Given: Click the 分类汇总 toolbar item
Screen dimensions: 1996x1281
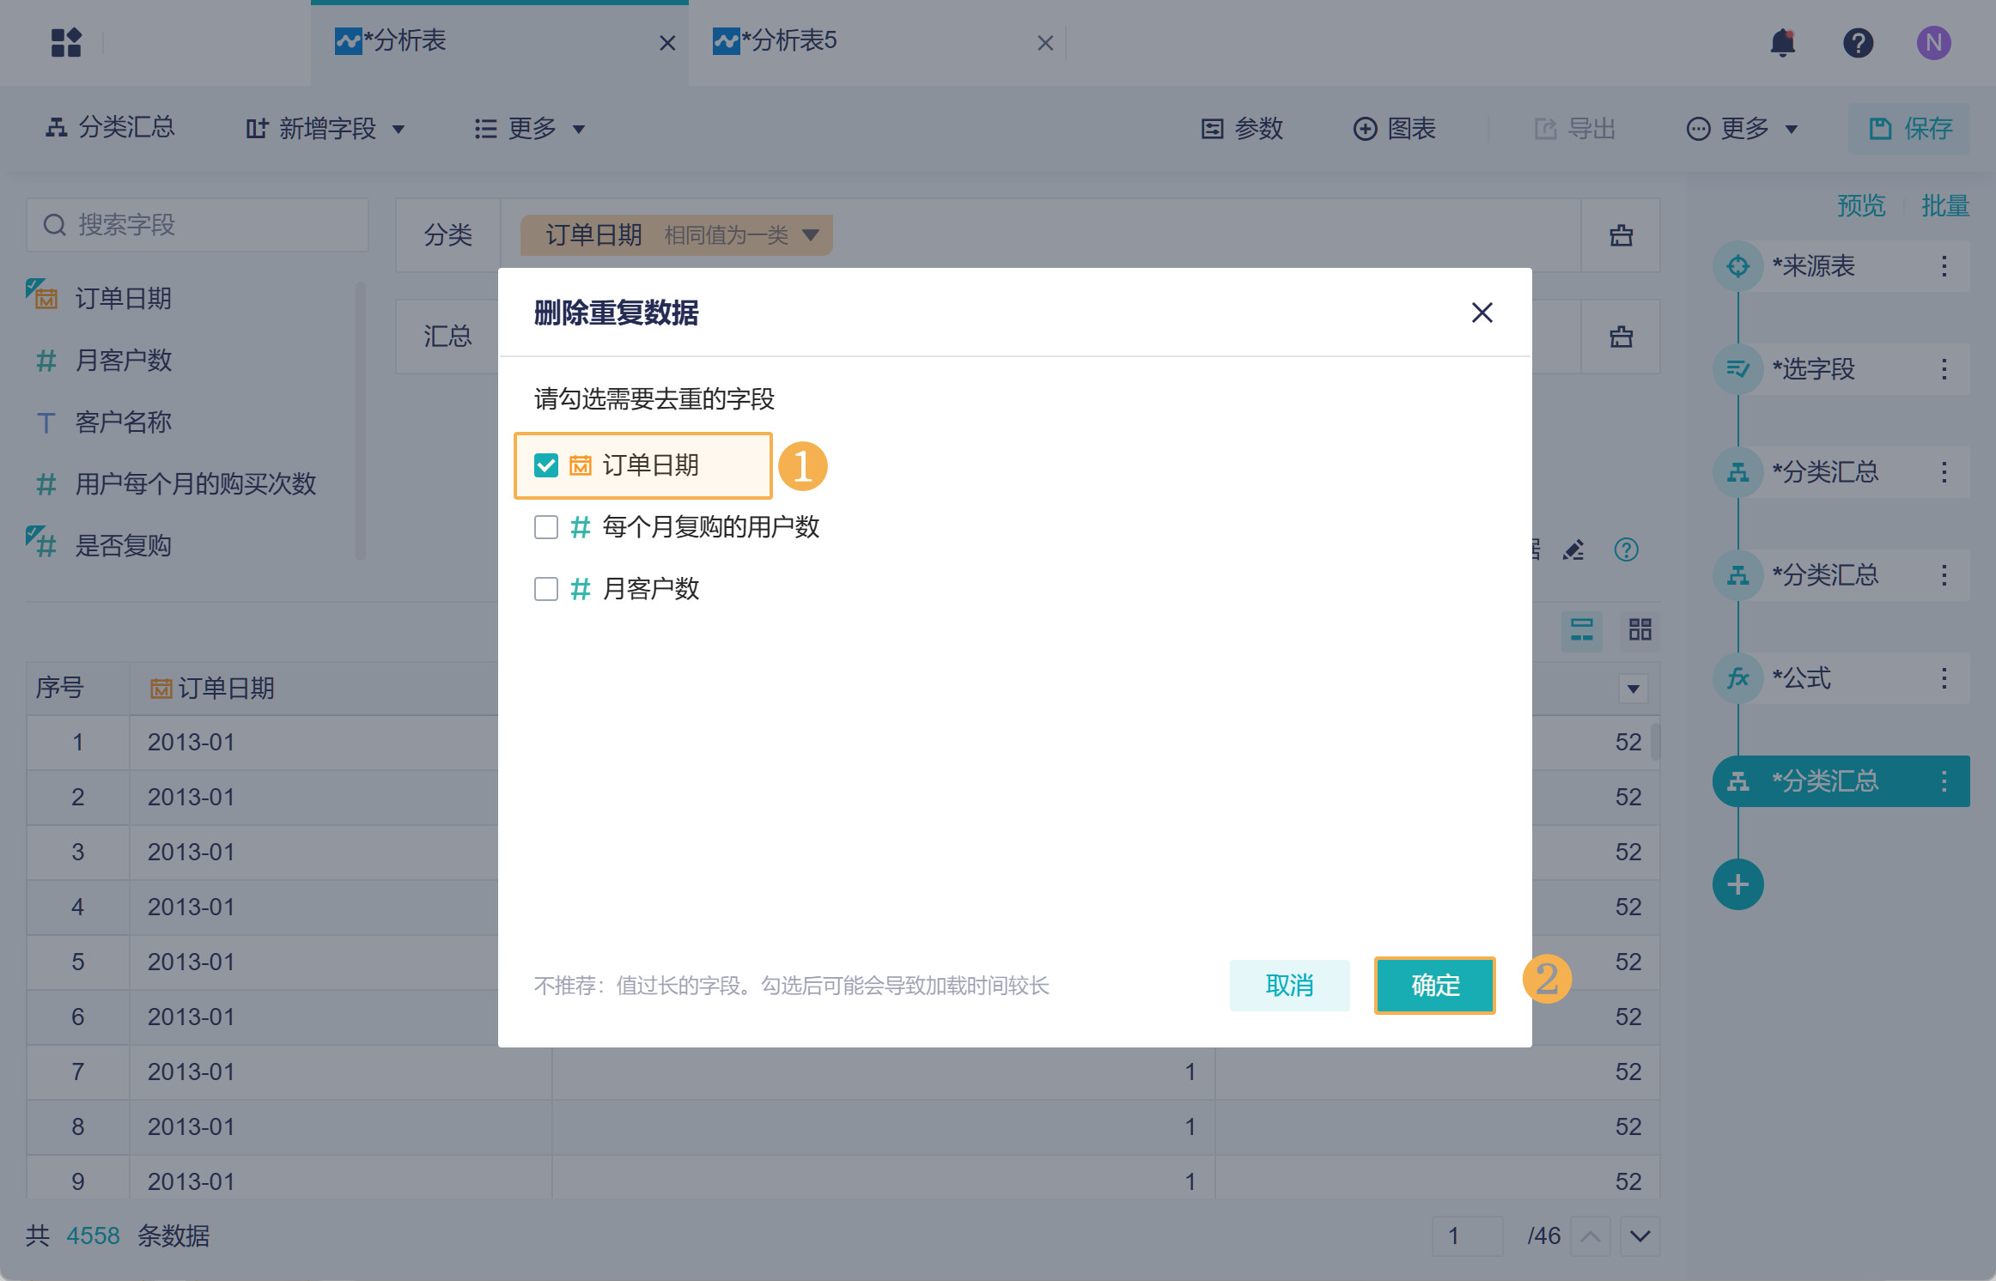Looking at the screenshot, I should tap(110, 128).
